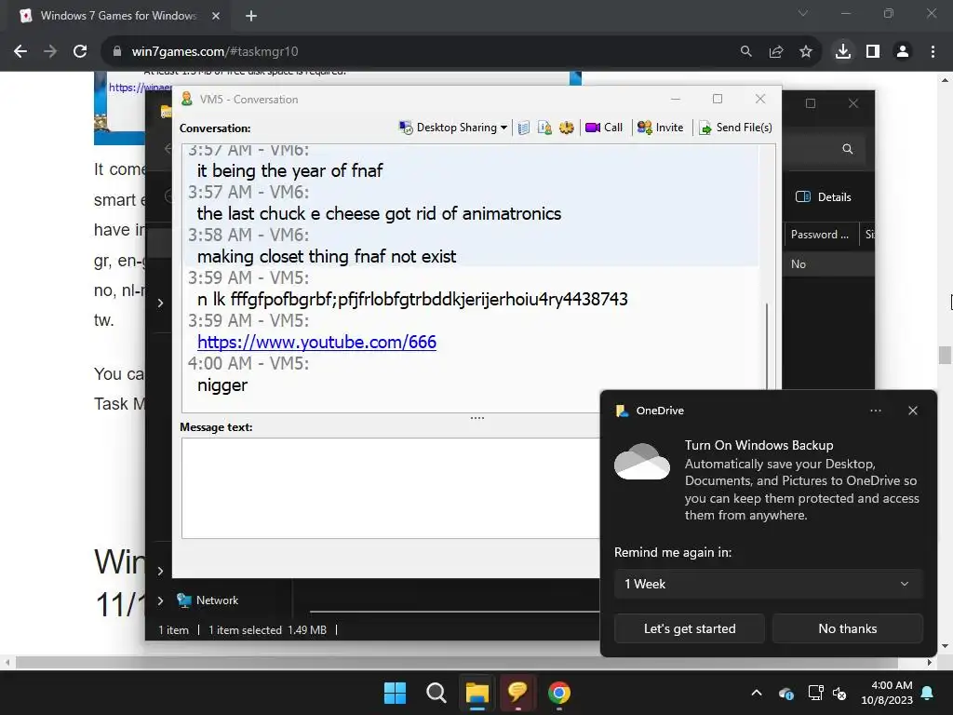Click the 1 item selected status text
Screen dimensions: 953x715
[246, 630]
